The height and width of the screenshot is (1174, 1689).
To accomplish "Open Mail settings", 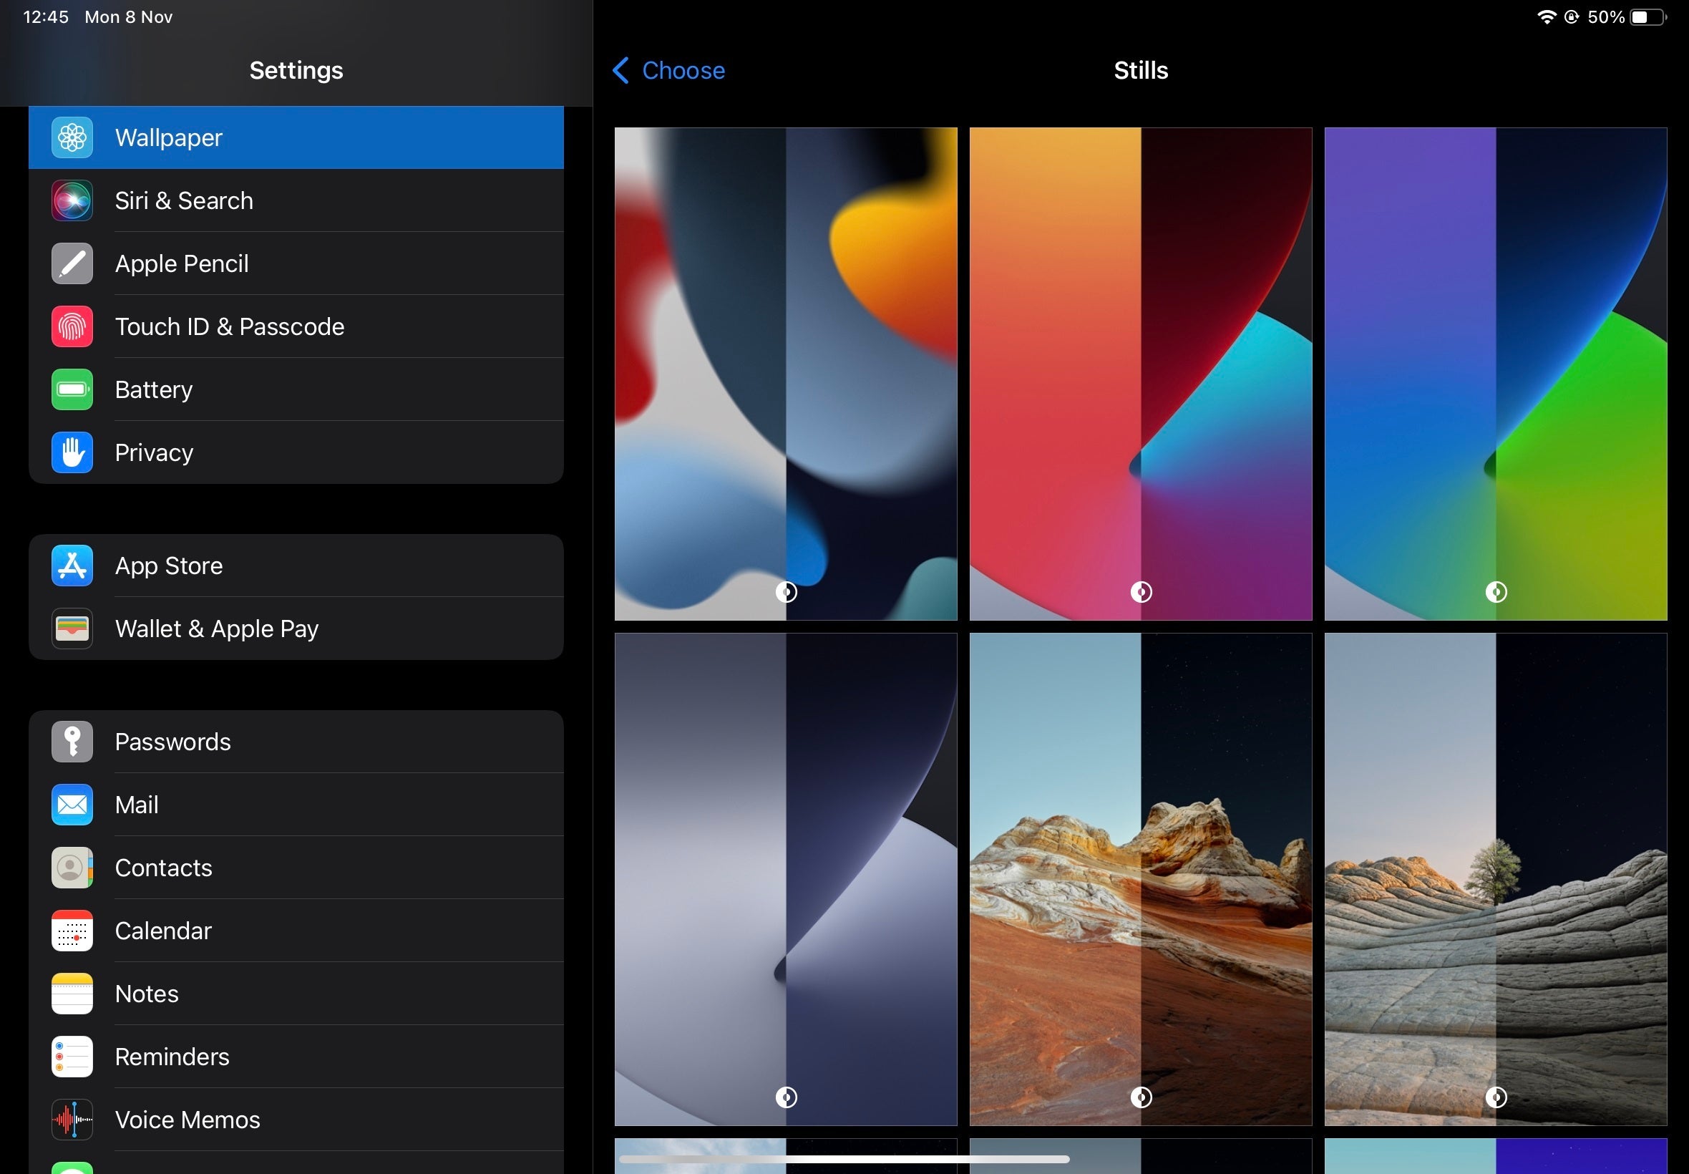I will pos(296,804).
